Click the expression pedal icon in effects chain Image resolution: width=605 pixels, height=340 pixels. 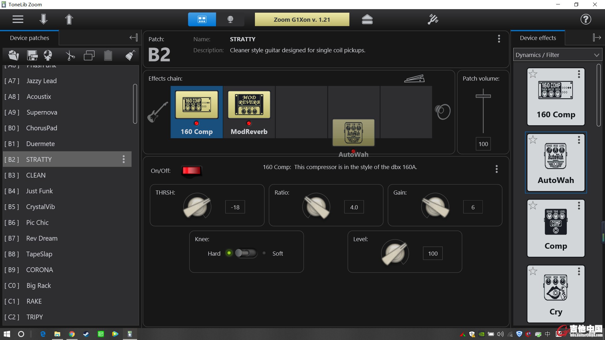click(x=414, y=78)
